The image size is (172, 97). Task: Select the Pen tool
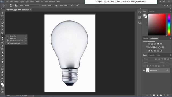[x=2, y=59]
